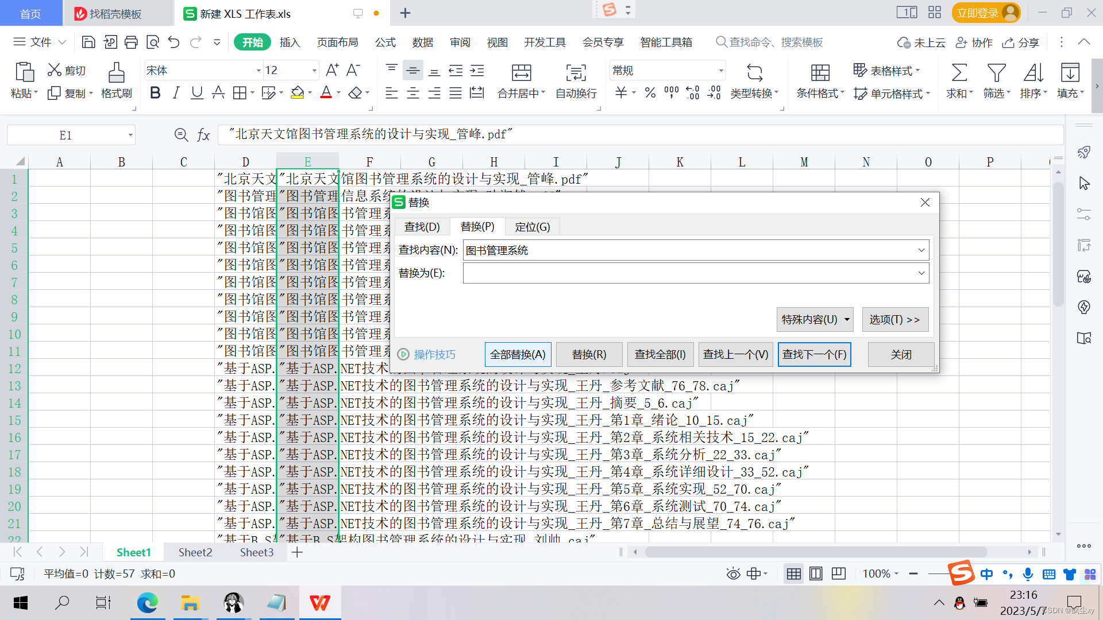Click the AutoSum sigma icon
The image size is (1103, 620).
959,73
